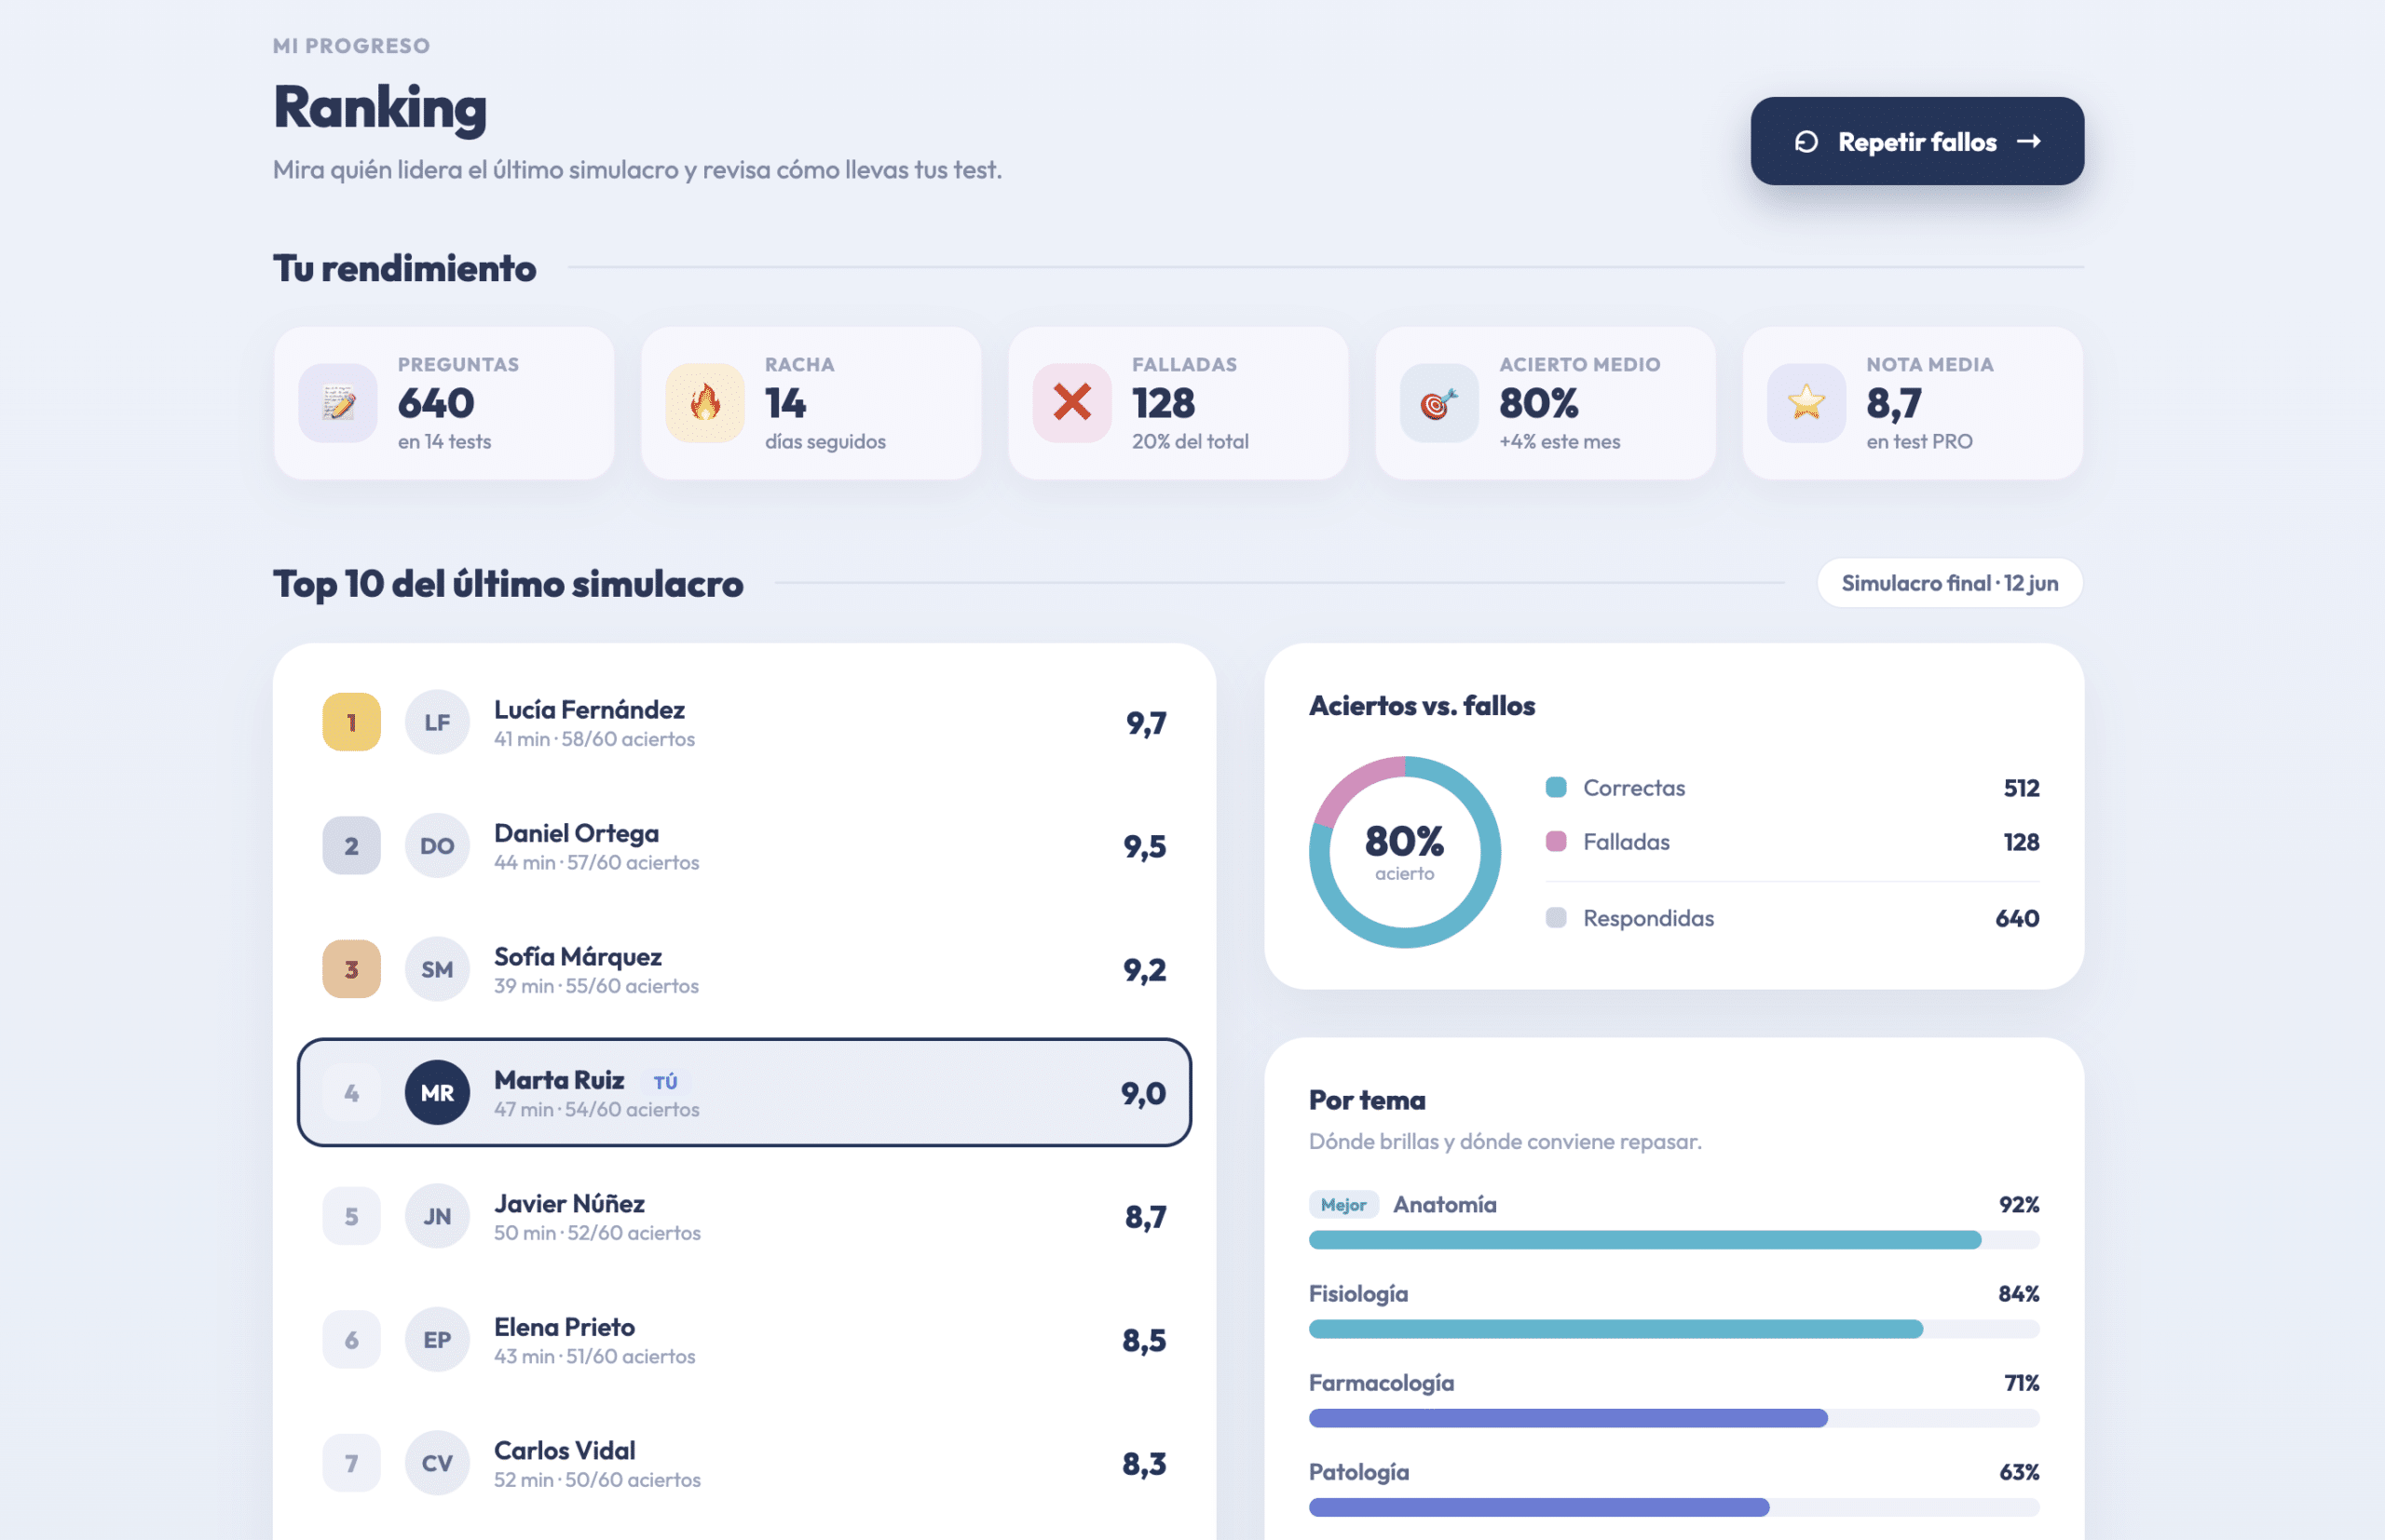Click the Respondidas count 640
The image size is (2385, 1540).
click(2017, 918)
